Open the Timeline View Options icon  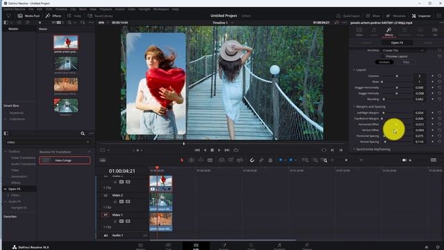tap(103, 160)
